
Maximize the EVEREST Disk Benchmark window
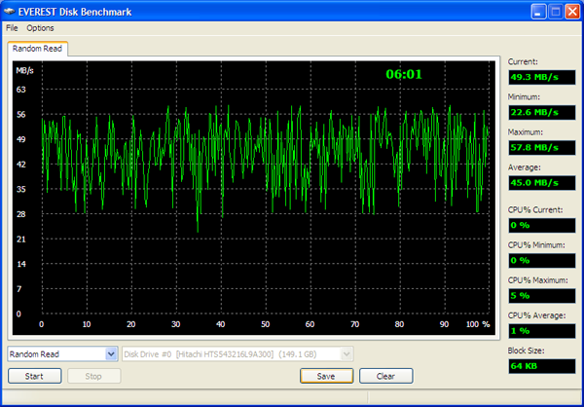556,12
